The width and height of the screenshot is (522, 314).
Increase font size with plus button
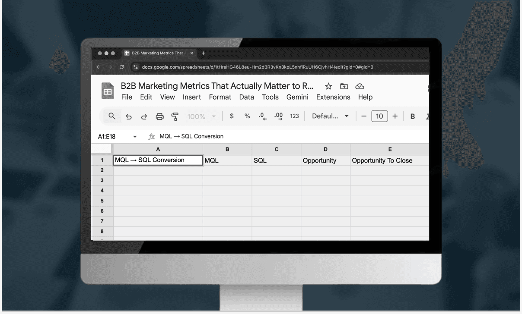click(395, 116)
